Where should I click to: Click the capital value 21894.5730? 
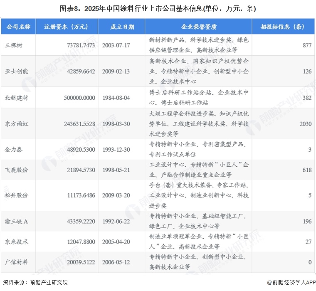pos(81,170)
